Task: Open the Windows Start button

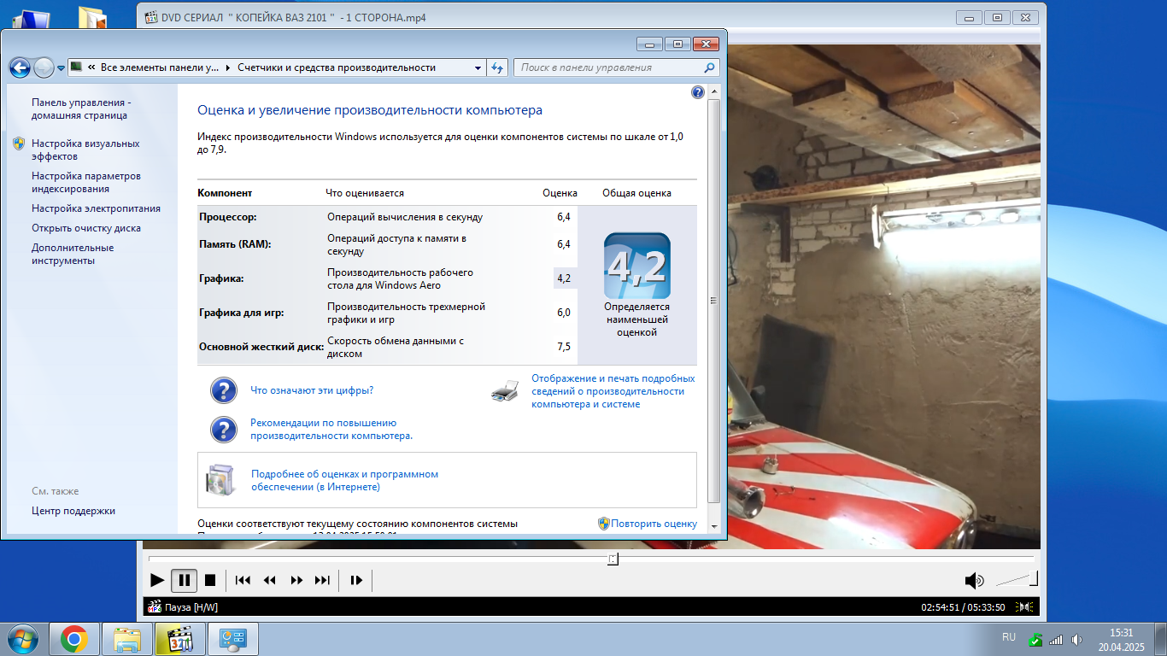Action: tap(22, 638)
